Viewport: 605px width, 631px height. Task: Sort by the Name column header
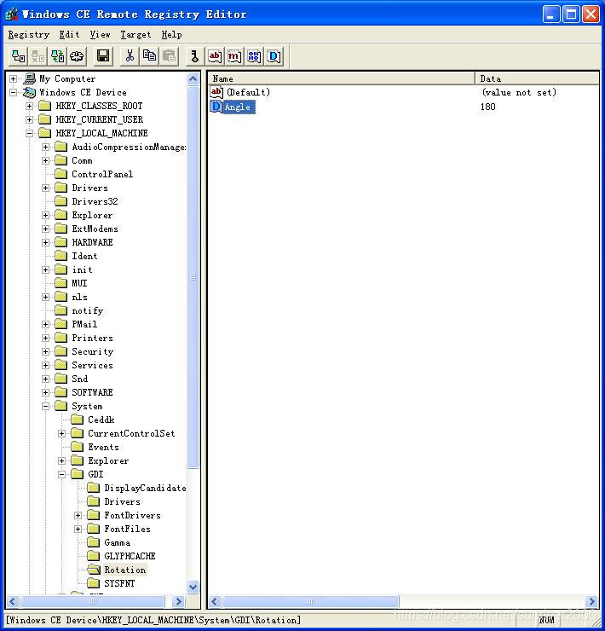point(342,78)
